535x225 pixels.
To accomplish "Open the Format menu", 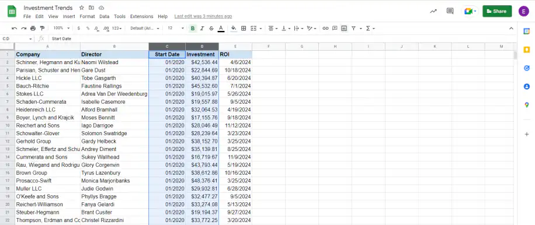I will pos(88,16).
